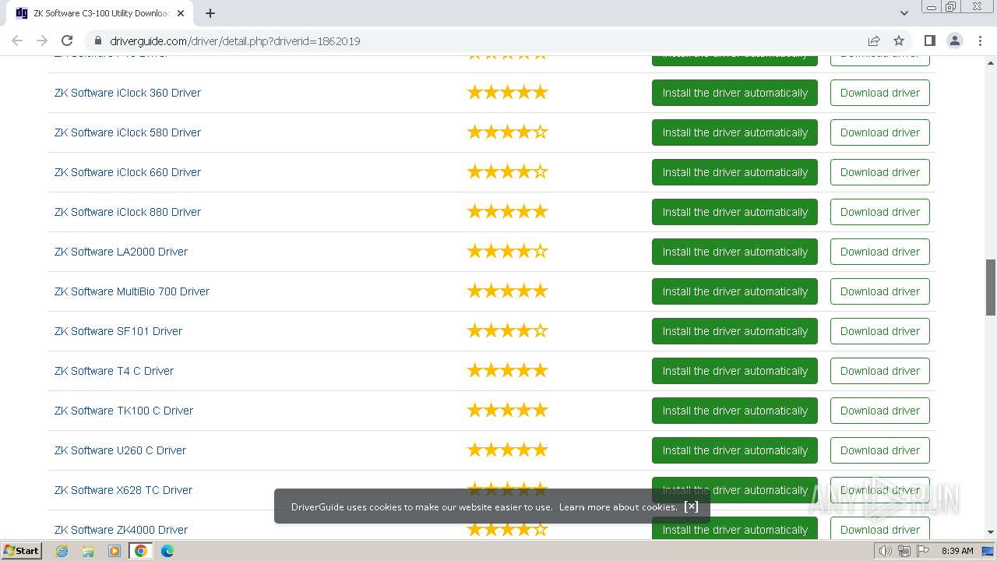Open Learn more about cookies link
This screenshot has width=997, height=561.
[x=618, y=506]
